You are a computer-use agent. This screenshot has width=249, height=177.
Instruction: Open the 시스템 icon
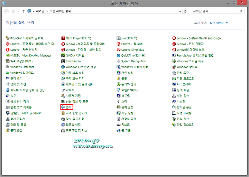[174, 102]
